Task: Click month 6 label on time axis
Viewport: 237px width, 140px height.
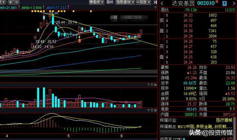Action: point(121,136)
